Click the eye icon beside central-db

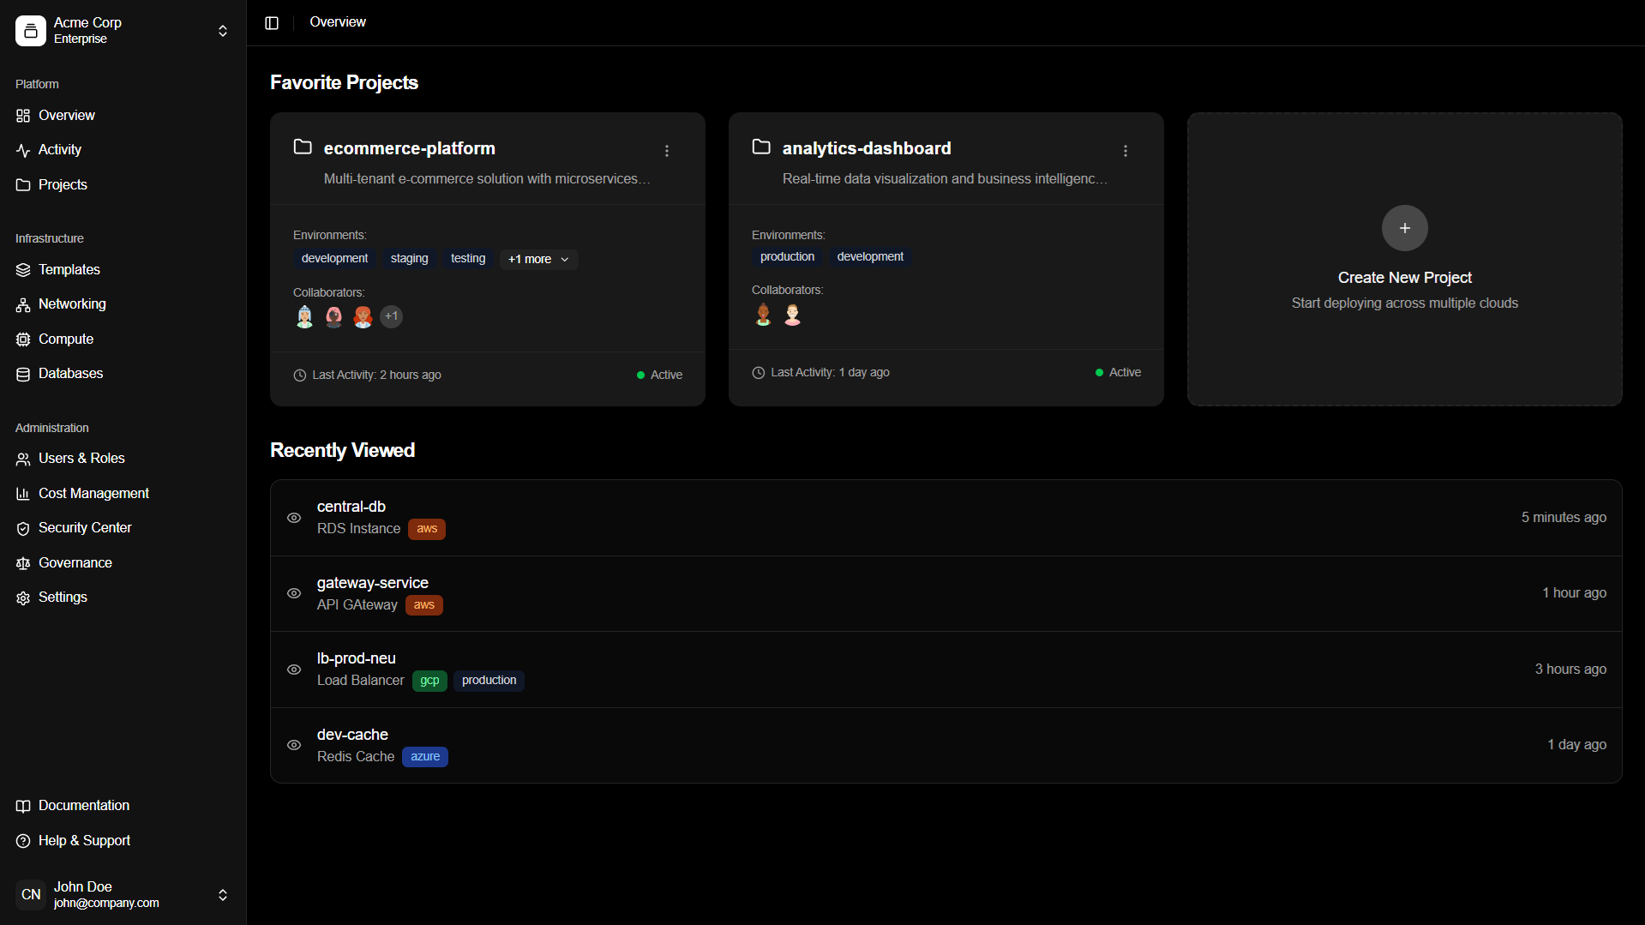(294, 518)
